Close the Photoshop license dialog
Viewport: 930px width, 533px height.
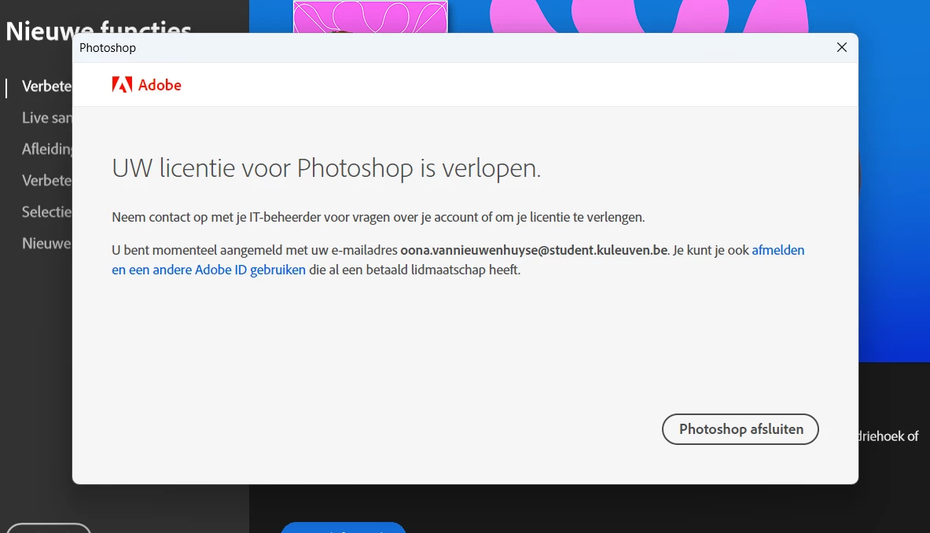(842, 47)
